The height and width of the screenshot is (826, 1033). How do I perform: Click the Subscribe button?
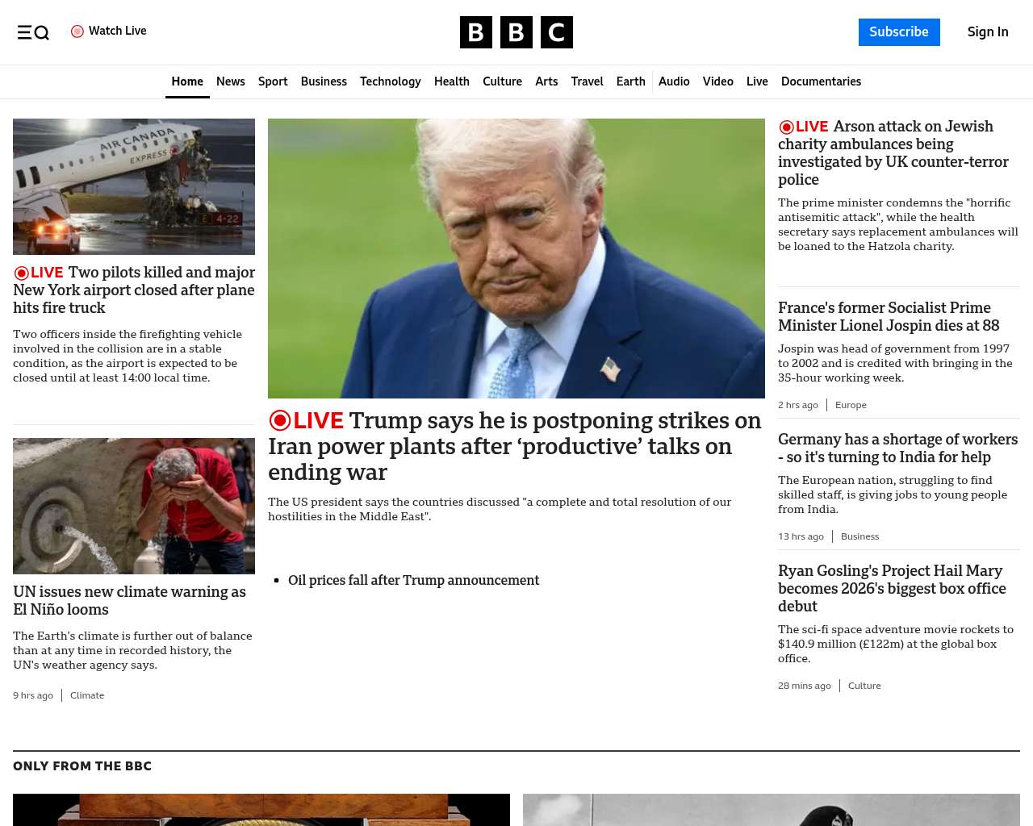(899, 32)
